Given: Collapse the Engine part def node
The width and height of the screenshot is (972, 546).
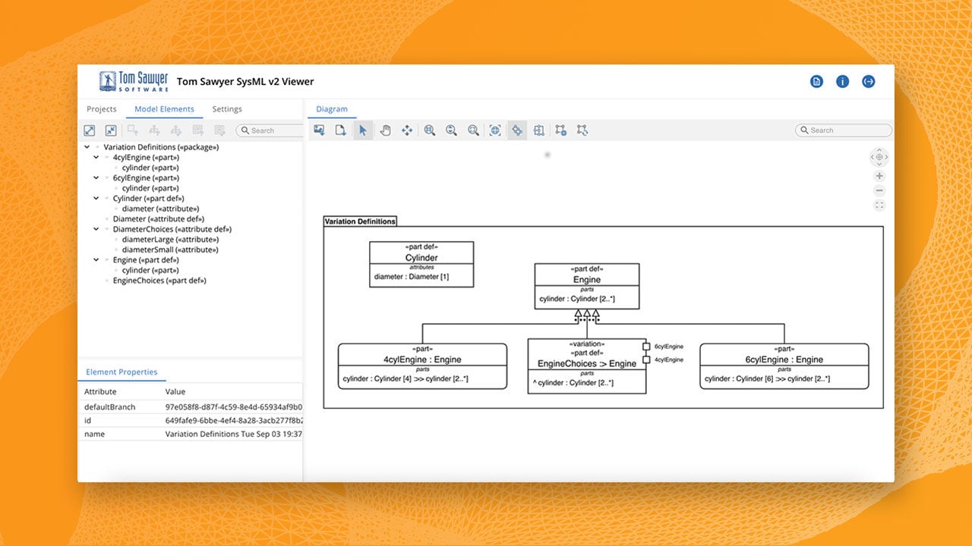Looking at the screenshot, I should pyautogui.click(x=96, y=260).
